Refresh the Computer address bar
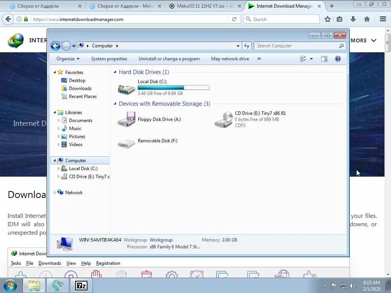391x293 pixels. [x=247, y=46]
